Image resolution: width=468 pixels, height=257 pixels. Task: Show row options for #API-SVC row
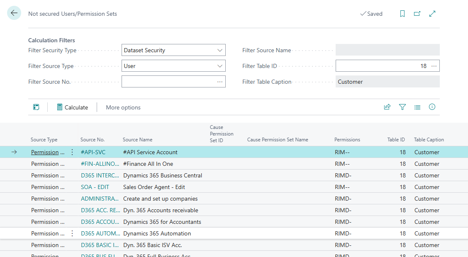coord(72,152)
